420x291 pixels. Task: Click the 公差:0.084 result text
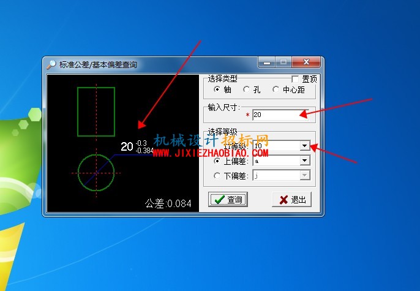point(168,203)
